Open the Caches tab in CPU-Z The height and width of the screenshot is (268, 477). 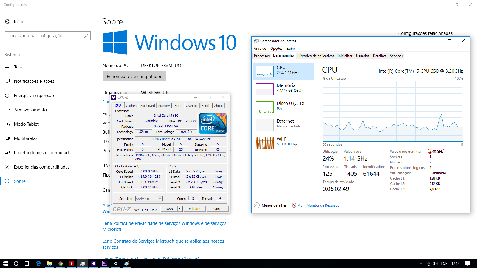pyautogui.click(x=131, y=106)
